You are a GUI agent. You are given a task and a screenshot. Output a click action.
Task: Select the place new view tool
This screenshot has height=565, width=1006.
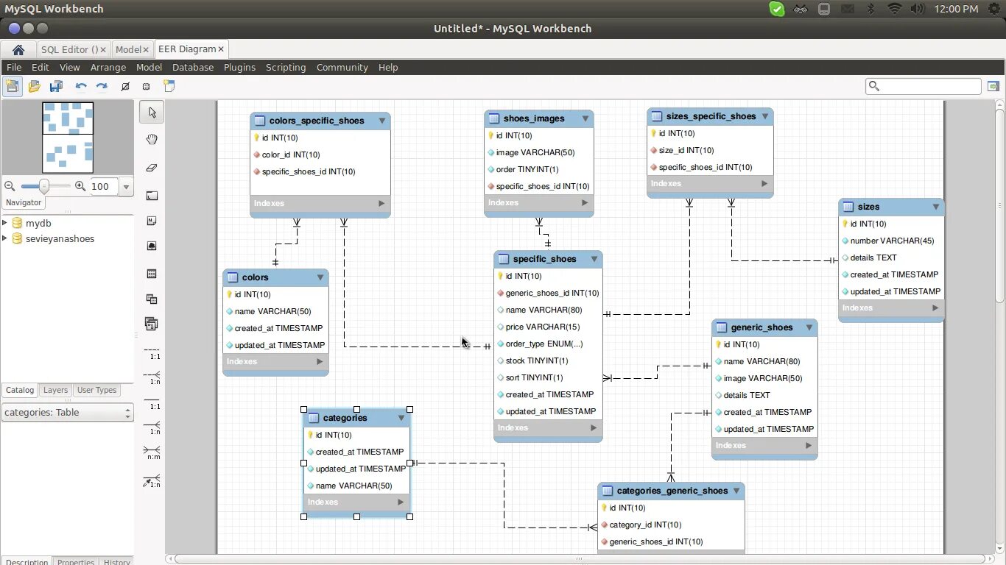pos(152,299)
